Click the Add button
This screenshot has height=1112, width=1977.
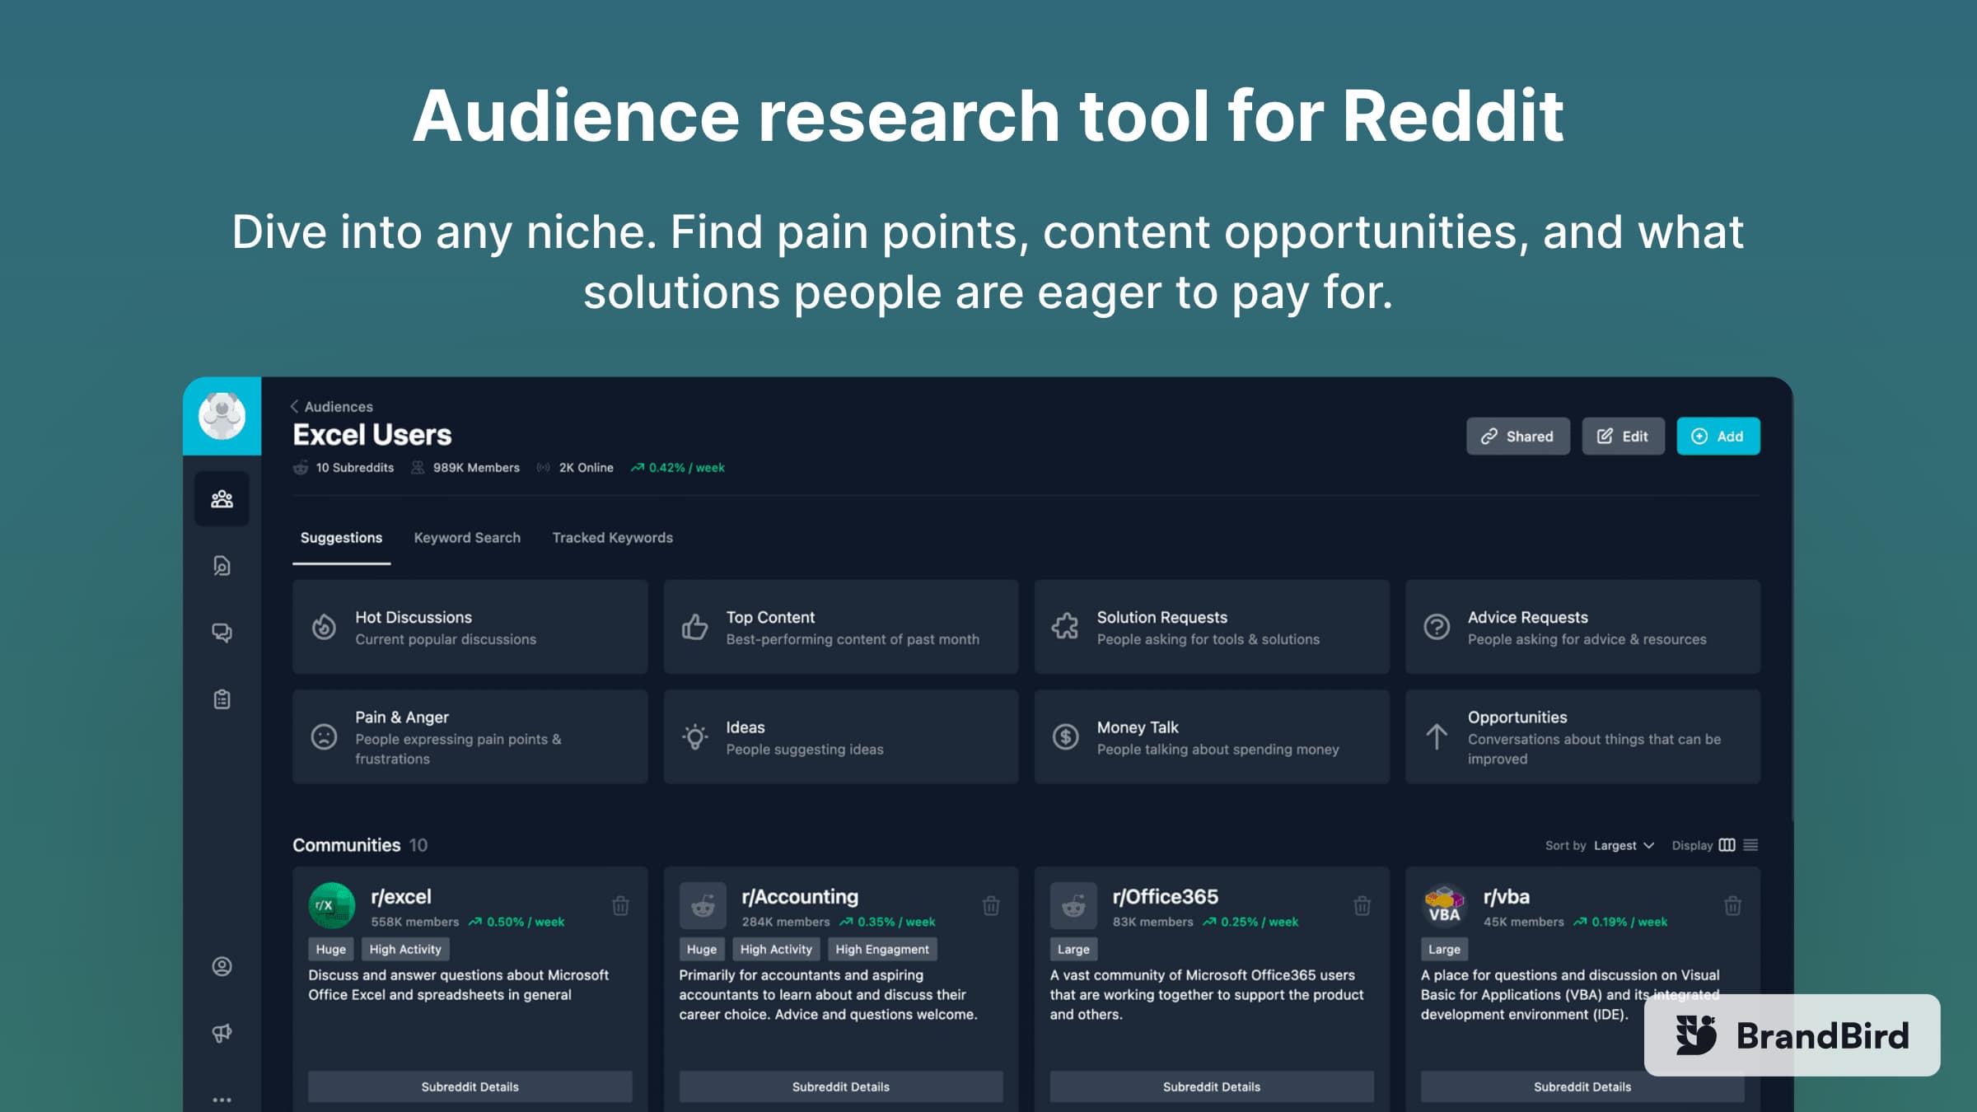coord(1718,437)
